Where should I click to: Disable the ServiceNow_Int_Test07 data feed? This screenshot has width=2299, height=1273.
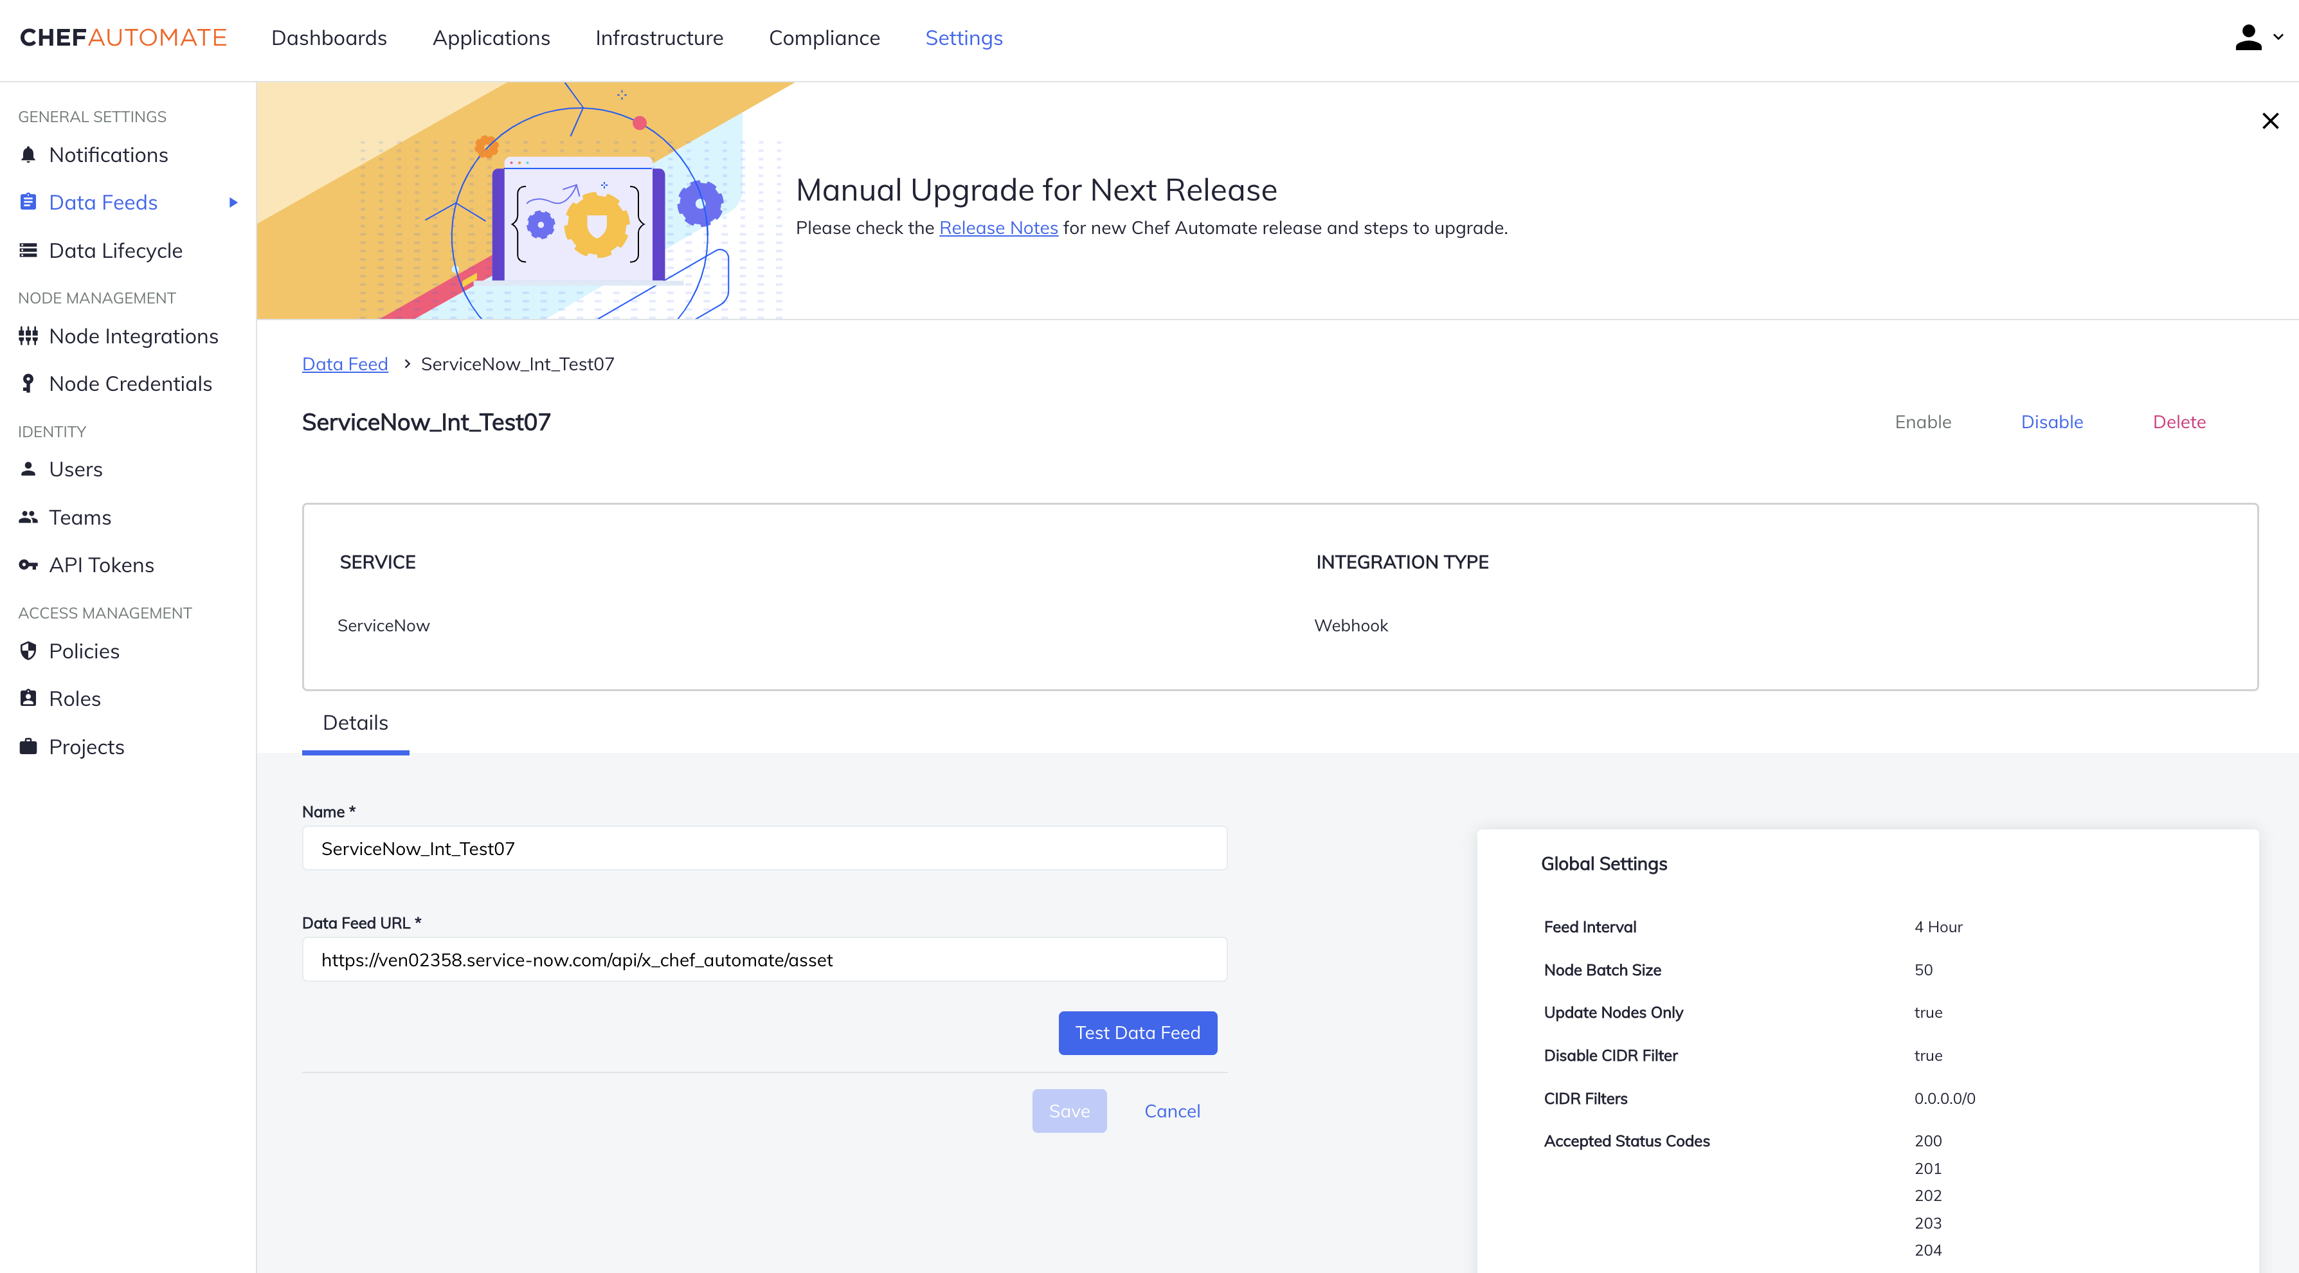point(2051,422)
